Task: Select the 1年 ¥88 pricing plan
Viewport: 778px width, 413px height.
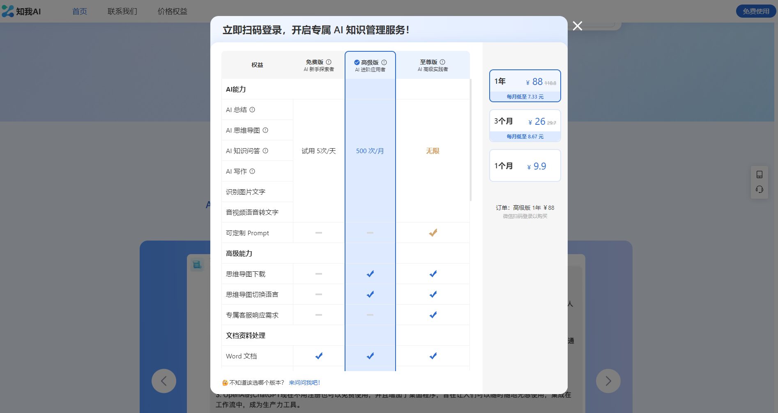Action: 525,86
